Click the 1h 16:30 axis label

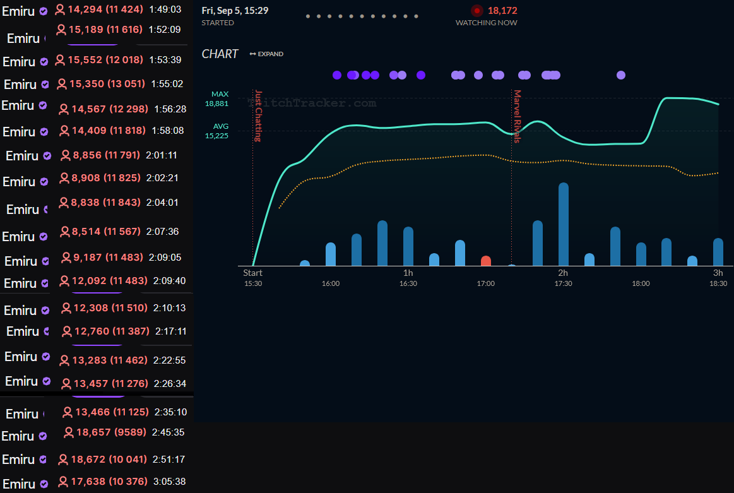click(408, 278)
